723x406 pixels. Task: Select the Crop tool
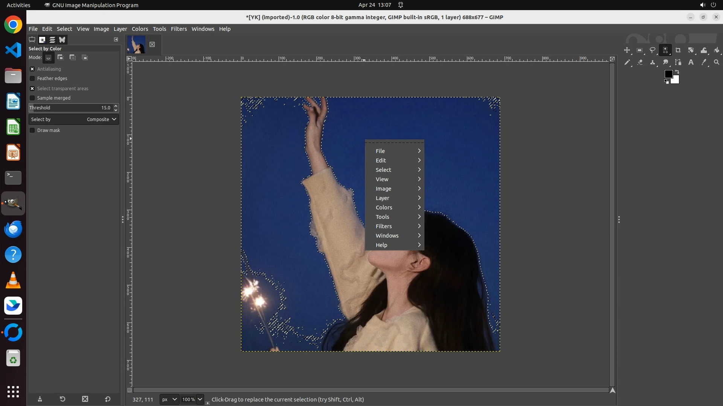pos(678,50)
